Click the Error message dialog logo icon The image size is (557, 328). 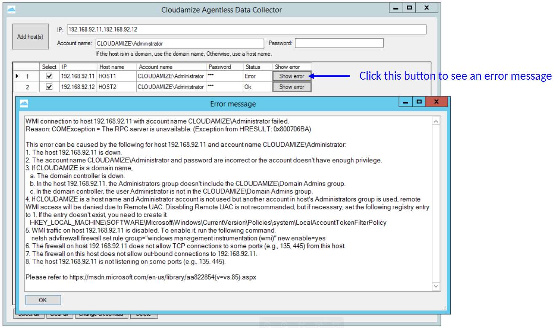[24, 104]
